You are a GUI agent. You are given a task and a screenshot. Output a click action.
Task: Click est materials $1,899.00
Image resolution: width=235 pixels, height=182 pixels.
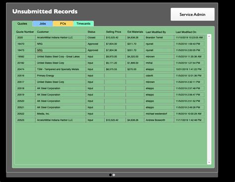pyautogui.click(x=135, y=63)
